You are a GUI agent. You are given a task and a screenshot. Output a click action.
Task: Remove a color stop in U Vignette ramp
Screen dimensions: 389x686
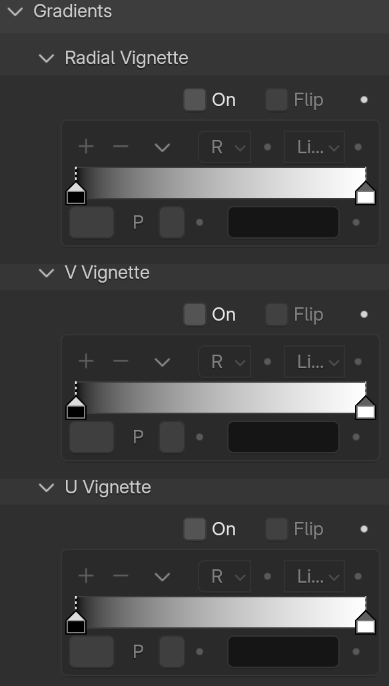tap(121, 576)
